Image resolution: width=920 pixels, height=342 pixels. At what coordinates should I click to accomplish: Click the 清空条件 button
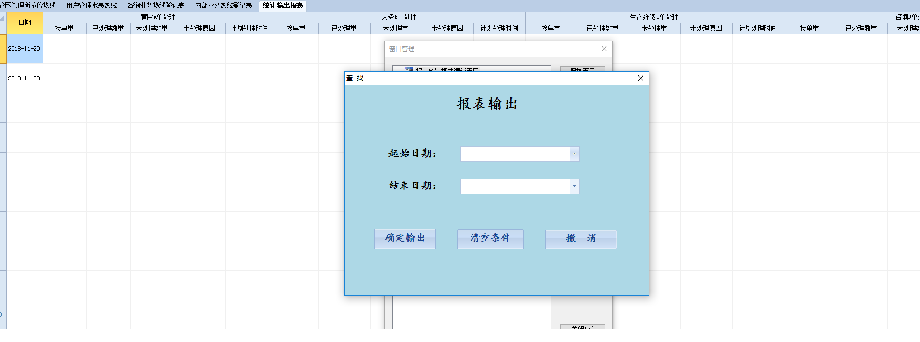[x=490, y=239]
